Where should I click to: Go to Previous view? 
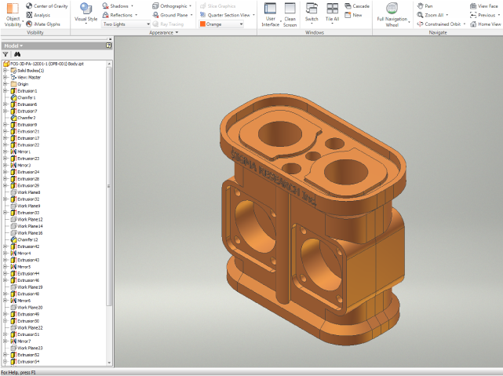click(x=483, y=15)
